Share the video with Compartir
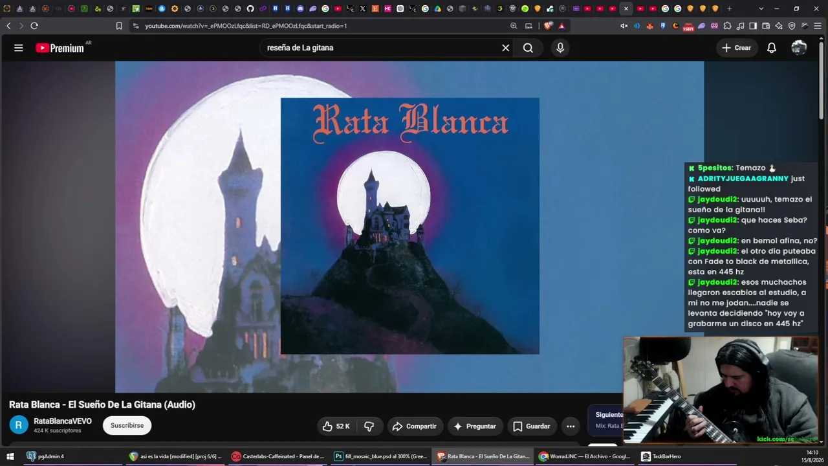The image size is (828, 466). [x=415, y=426]
